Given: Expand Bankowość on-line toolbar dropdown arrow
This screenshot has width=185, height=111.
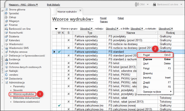Looking at the screenshot, I should click(x=181, y=5).
